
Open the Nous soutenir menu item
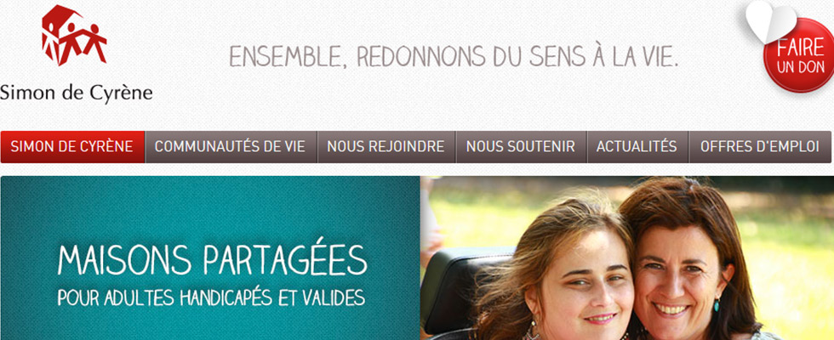(x=521, y=146)
